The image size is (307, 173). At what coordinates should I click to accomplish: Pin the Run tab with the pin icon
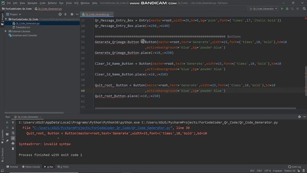coord(7,141)
